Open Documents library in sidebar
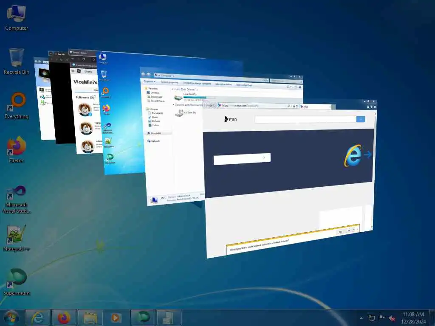This screenshot has height=326, width=435. pos(156,113)
